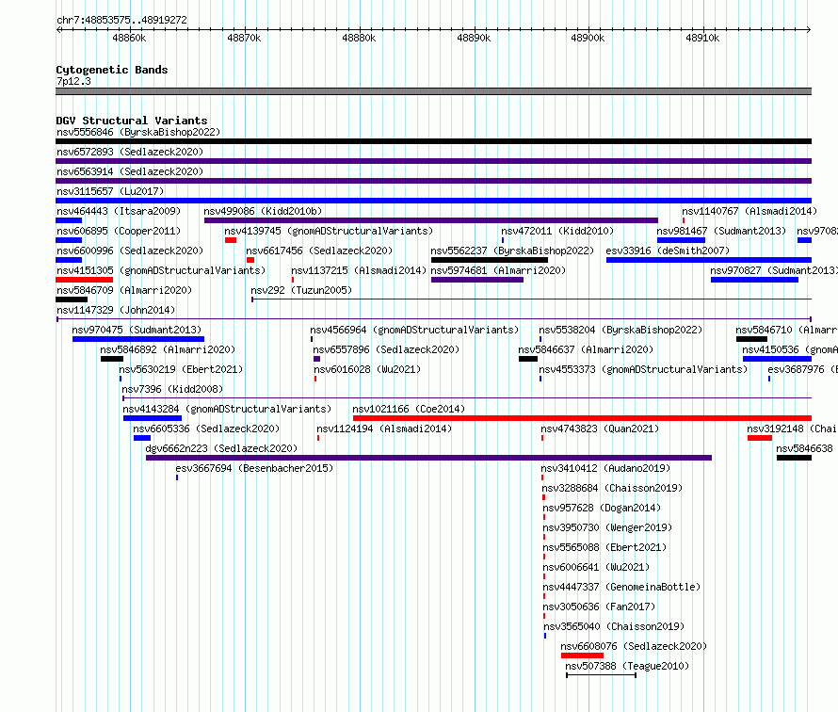Image resolution: width=838 pixels, height=712 pixels.
Task: Open the nsv464443 (Itsara2009) label
Action: tap(119, 211)
